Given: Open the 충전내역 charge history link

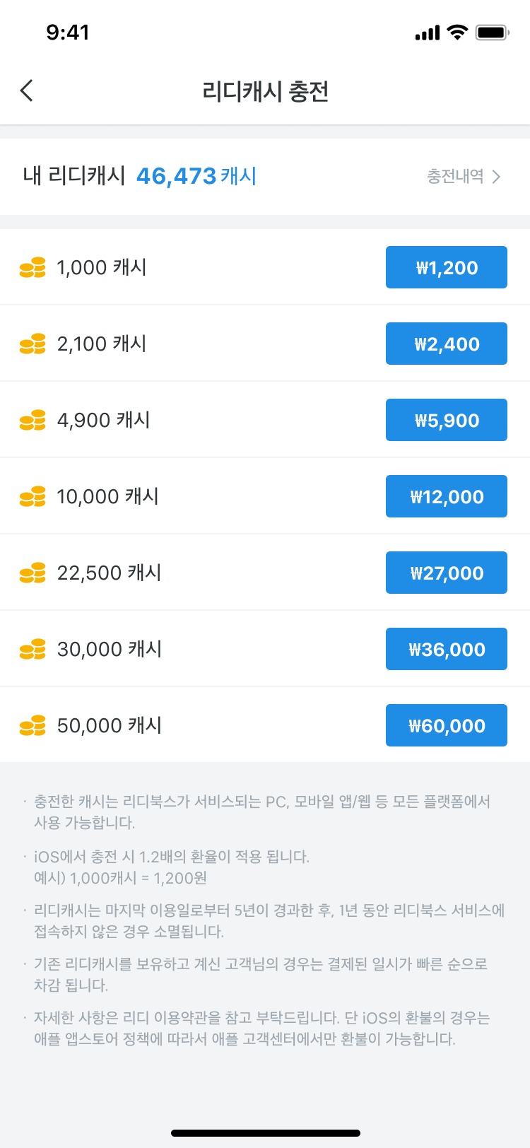Looking at the screenshot, I should pos(464,177).
